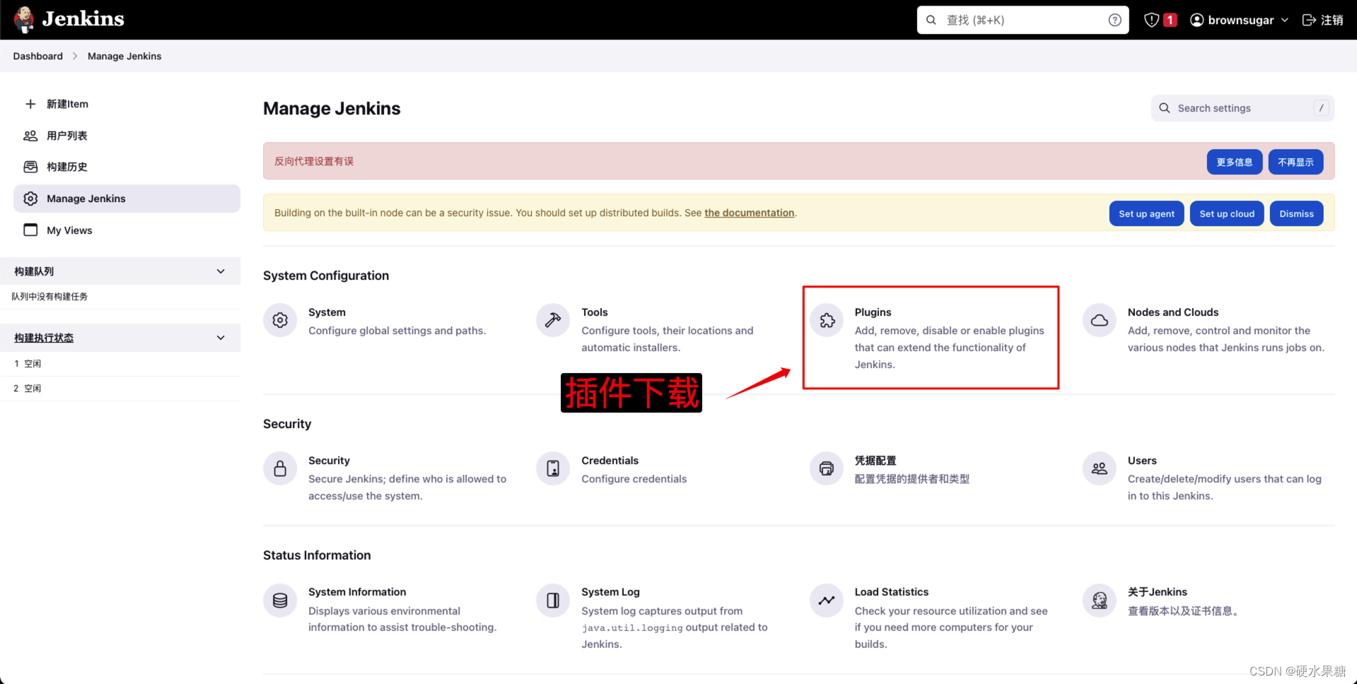Click the My Views window icon
Viewport: 1357px width, 684px height.
pyautogui.click(x=30, y=230)
